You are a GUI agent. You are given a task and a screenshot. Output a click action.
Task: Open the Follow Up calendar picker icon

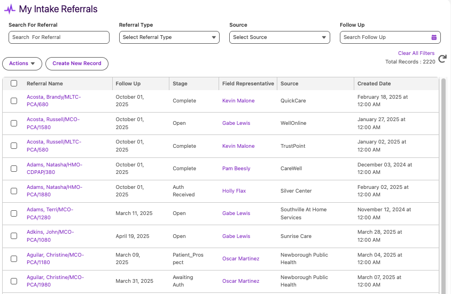[434, 37]
